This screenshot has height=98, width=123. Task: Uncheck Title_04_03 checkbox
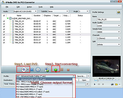click(4, 35)
